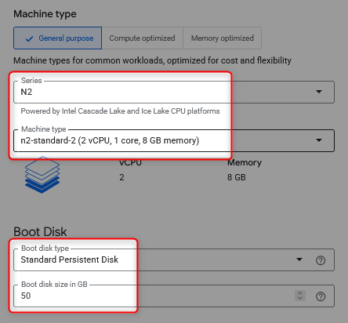The height and width of the screenshot is (323, 348).
Task: Expand Series dropdown arrow
Action: tap(319, 92)
